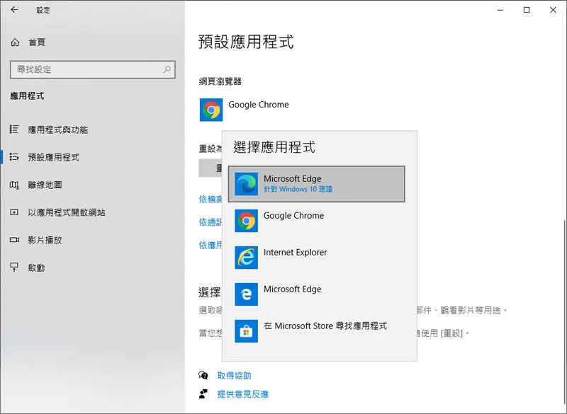Pick the legacy Microsoft Edge icon
This screenshot has width=567, height=414.
pos(246,294)
